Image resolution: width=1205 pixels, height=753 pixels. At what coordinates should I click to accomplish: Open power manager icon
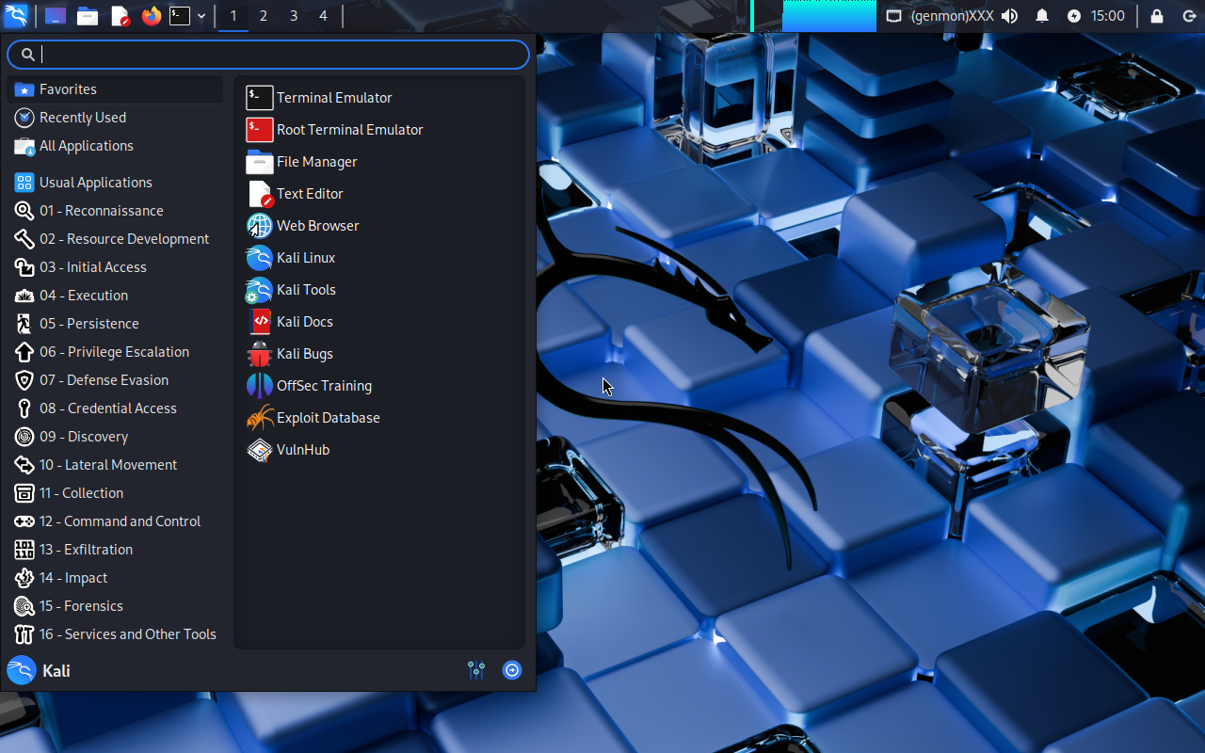point(1074,16)
